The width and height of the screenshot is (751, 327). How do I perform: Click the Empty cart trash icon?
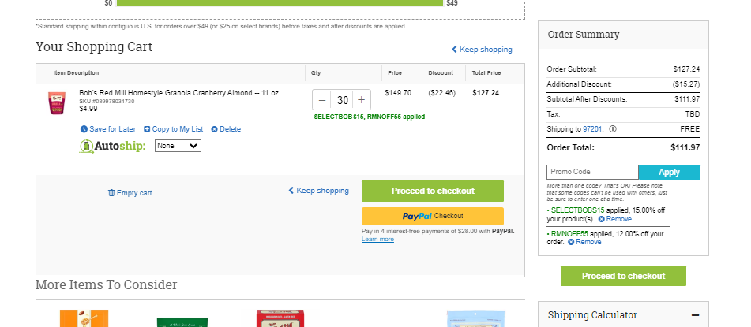pos(111,193)
